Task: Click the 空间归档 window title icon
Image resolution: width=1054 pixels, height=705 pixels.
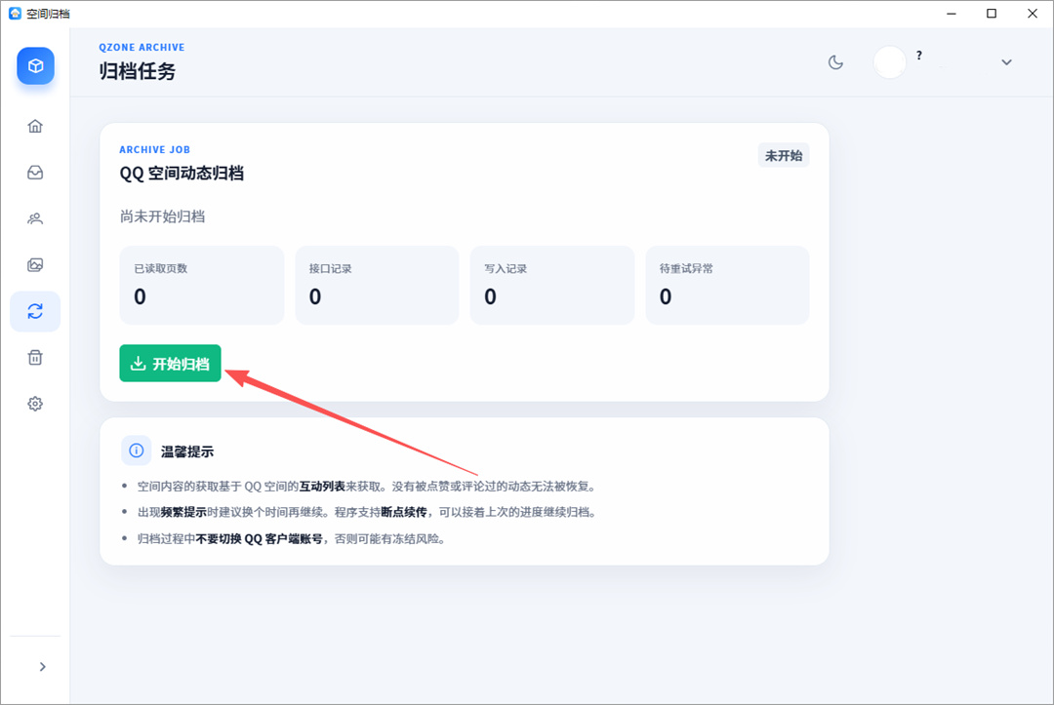Action: (x=14, y=14)
